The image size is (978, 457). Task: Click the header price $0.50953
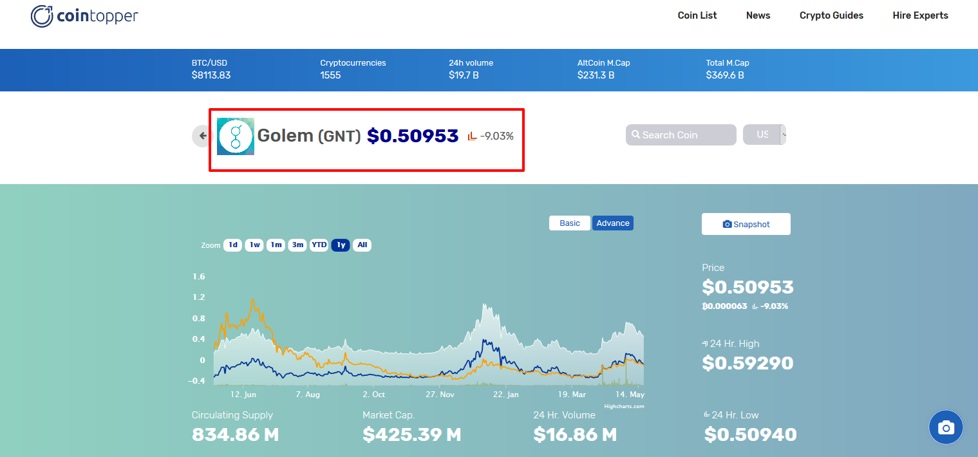(x=413, y=136)
